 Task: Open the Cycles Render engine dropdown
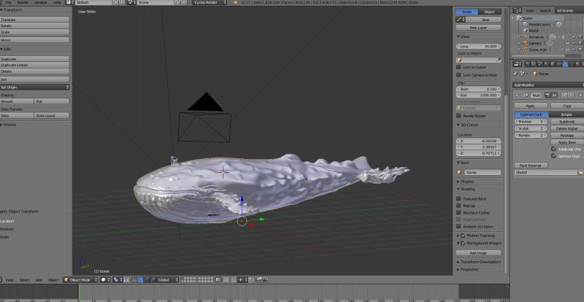(x=210, y=2)
